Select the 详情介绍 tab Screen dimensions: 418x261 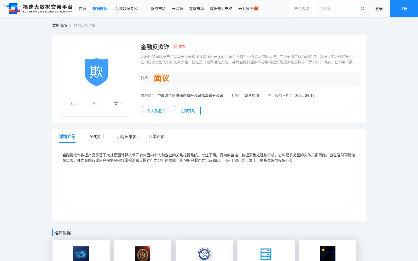pyautogui.click(x=67, y=137)
